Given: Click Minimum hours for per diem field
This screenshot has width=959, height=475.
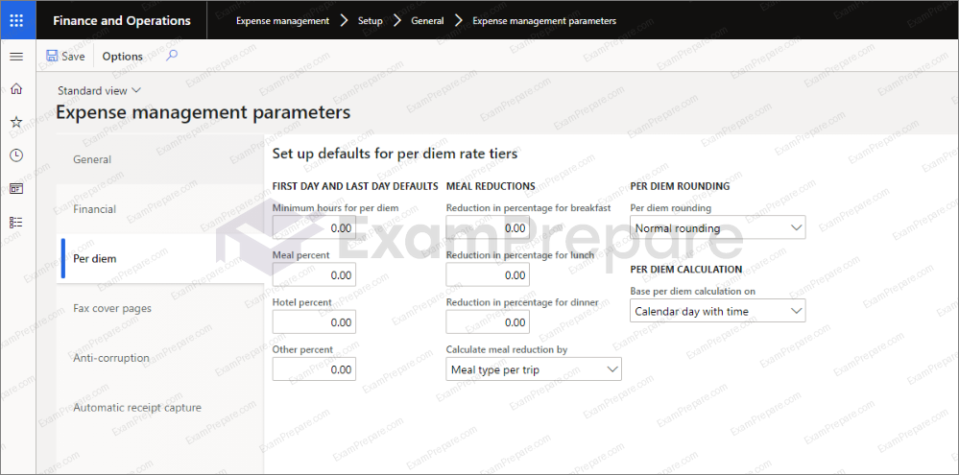Looking at the screenshot, I should [x=314, y=228].
